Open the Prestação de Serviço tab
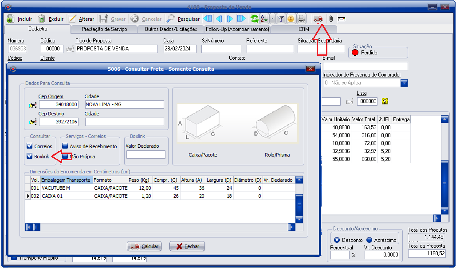This screenshot has width=456, height=268. point(104,29)
